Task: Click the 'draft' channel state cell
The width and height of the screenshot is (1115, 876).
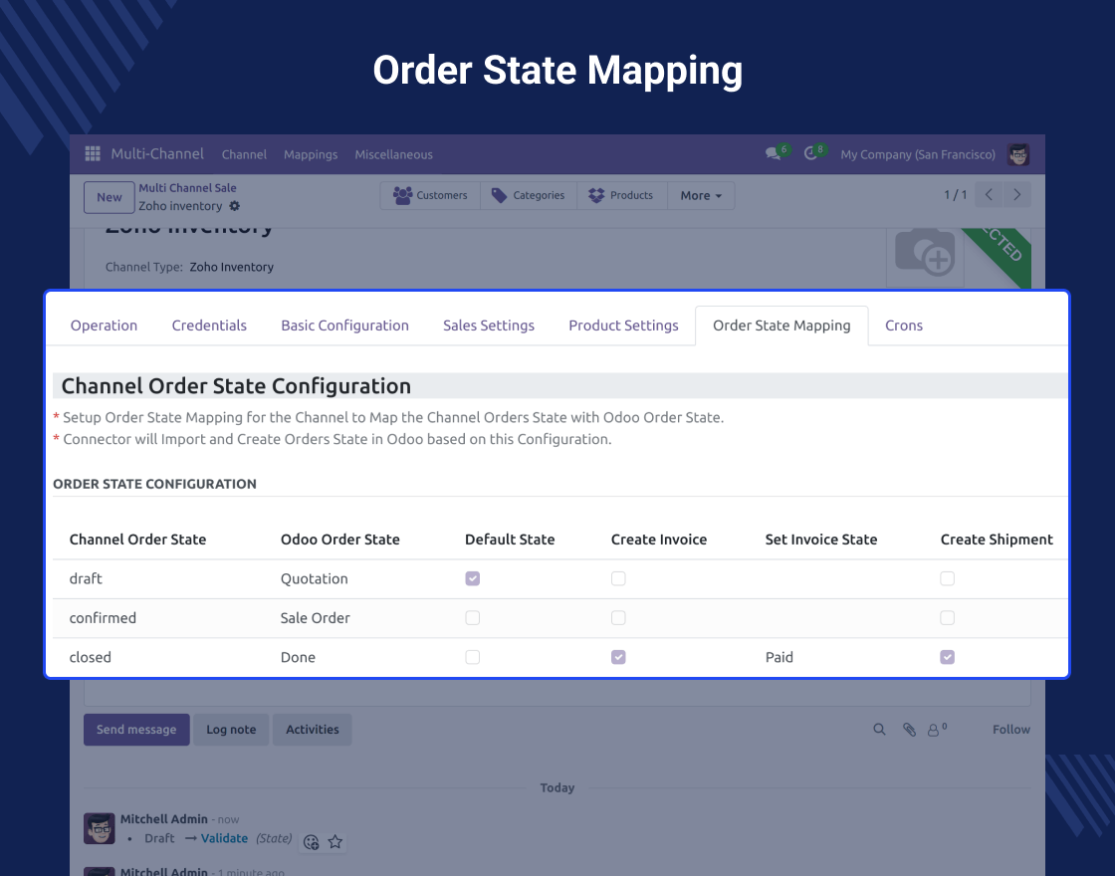Action: pos(86,578)
